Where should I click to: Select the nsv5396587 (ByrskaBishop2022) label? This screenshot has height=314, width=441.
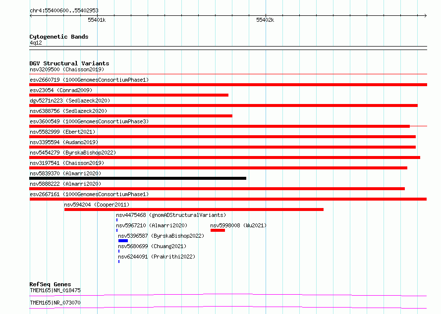pos(161,236)
